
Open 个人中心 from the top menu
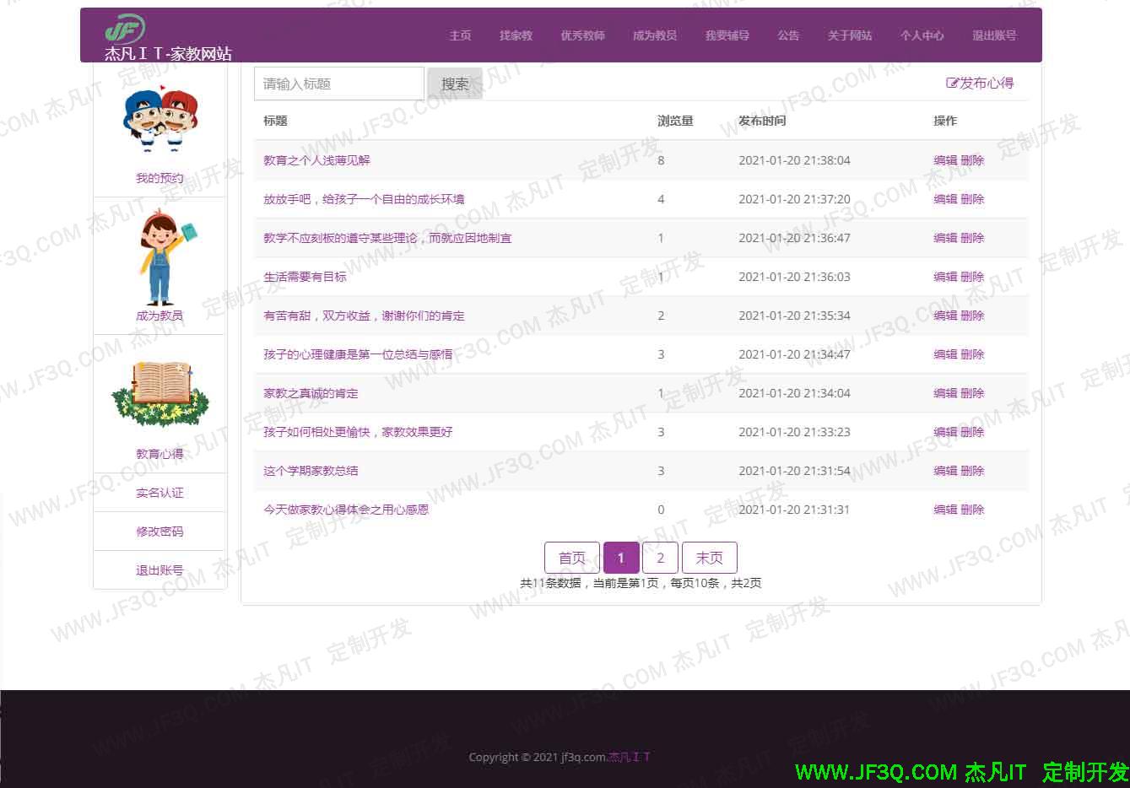pos(922,35)
